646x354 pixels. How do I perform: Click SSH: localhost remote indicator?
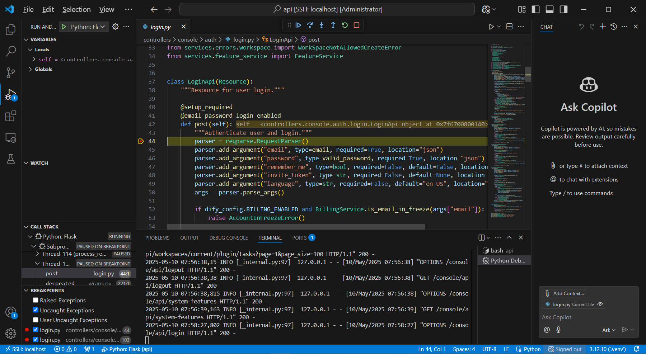[25, 349]
